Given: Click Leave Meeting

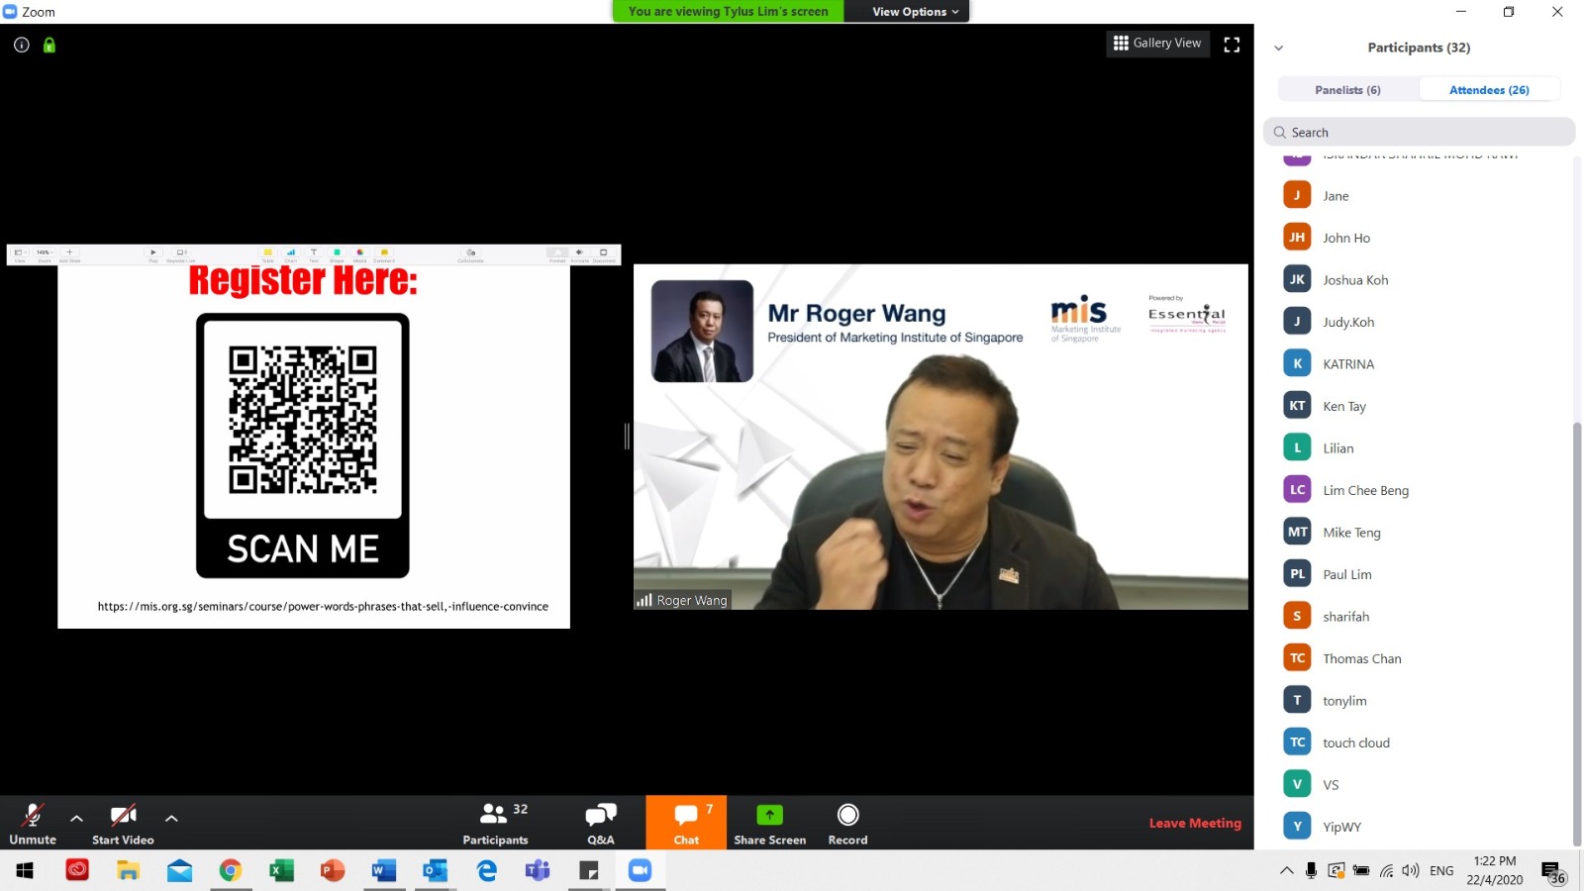Looking at the screenshot, I should pyautogui.click(x=1195, y=823).
